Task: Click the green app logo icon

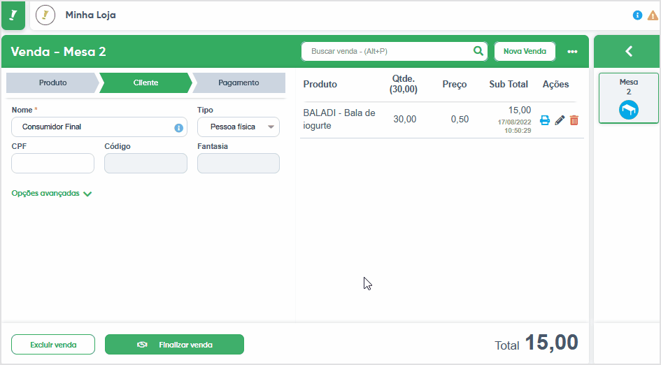Action: tap(13, 15)
